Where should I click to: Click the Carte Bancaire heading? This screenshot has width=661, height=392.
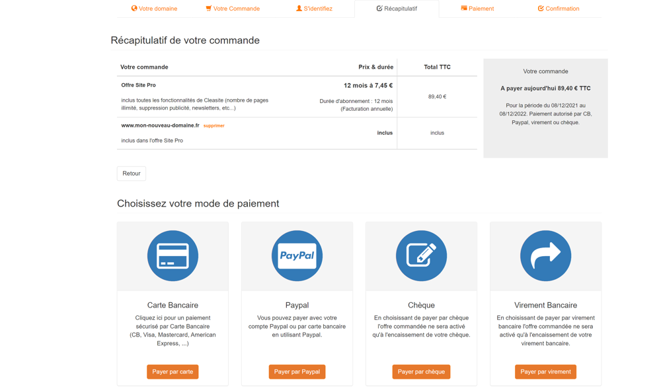(x=173, y=305)
